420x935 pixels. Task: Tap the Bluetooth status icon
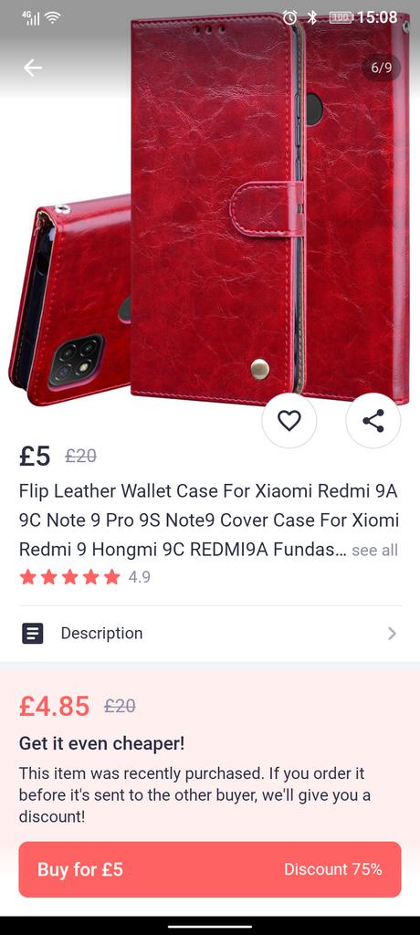click(x=312, y=17)
